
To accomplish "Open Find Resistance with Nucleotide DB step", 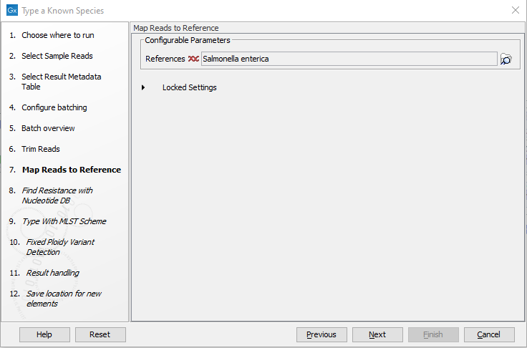I will pos(57,195).
